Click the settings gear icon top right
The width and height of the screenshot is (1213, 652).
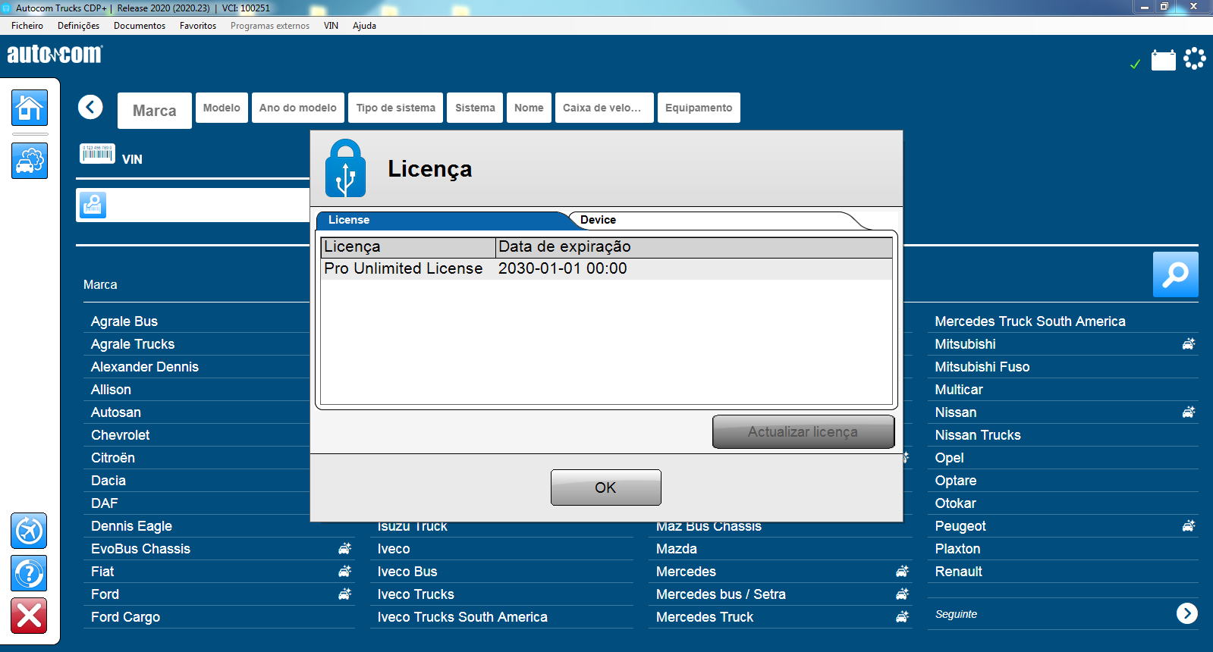1195,58
